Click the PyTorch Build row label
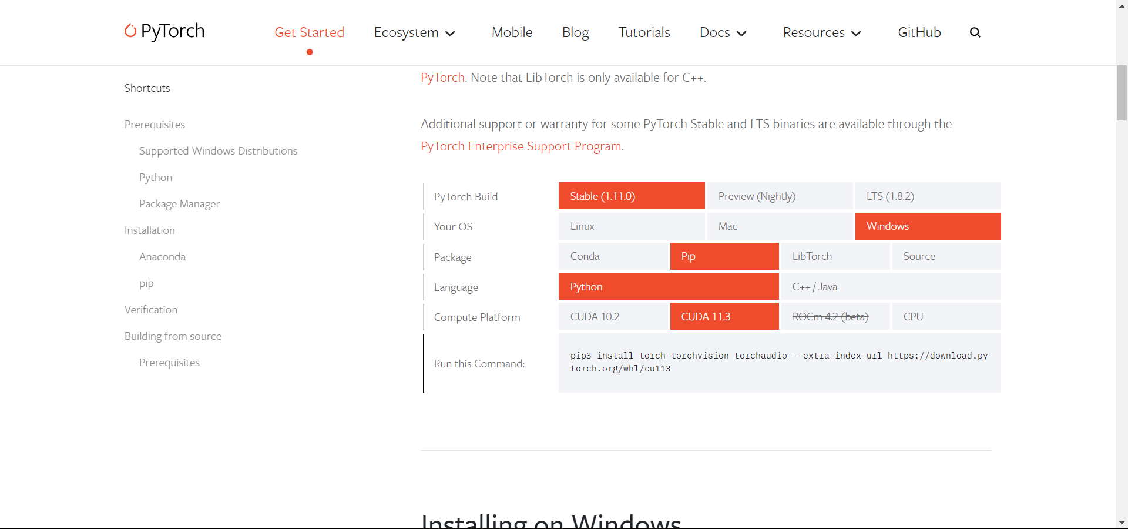 (466, 197)
